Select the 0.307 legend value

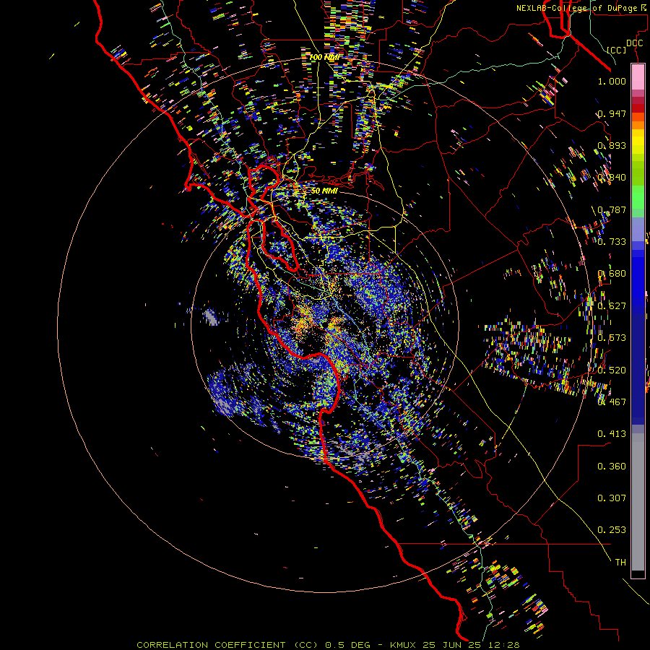tap(612, 498)
